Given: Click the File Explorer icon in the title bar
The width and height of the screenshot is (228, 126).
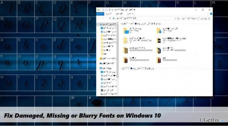Looking at the screenshot, I should [99, 10].
